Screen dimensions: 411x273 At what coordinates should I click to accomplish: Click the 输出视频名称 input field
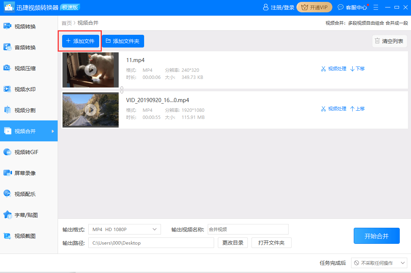pos(248,230)
